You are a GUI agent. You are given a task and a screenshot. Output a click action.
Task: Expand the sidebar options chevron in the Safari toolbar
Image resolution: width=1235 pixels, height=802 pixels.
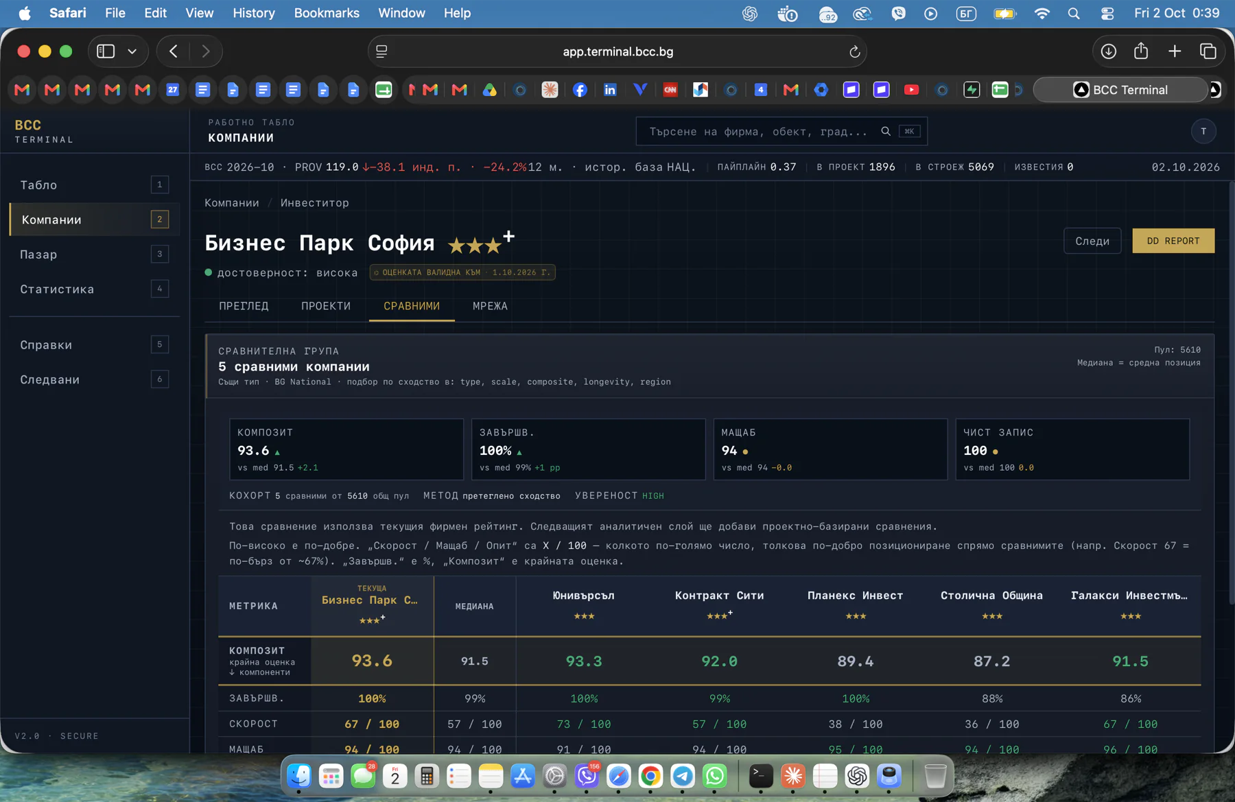click(x=132, y=51)
